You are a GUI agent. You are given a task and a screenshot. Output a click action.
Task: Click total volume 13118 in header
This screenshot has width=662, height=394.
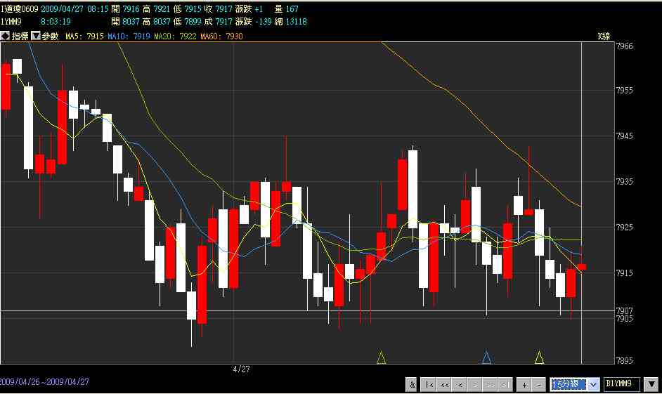click(297, 22)
